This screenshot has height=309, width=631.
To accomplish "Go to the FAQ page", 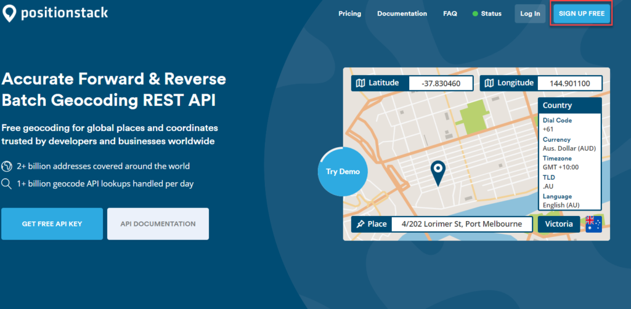I will pyautogui.click(x=450, y=14).
